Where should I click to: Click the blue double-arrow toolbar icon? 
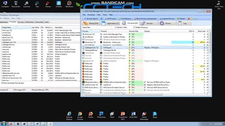[195, 19]
